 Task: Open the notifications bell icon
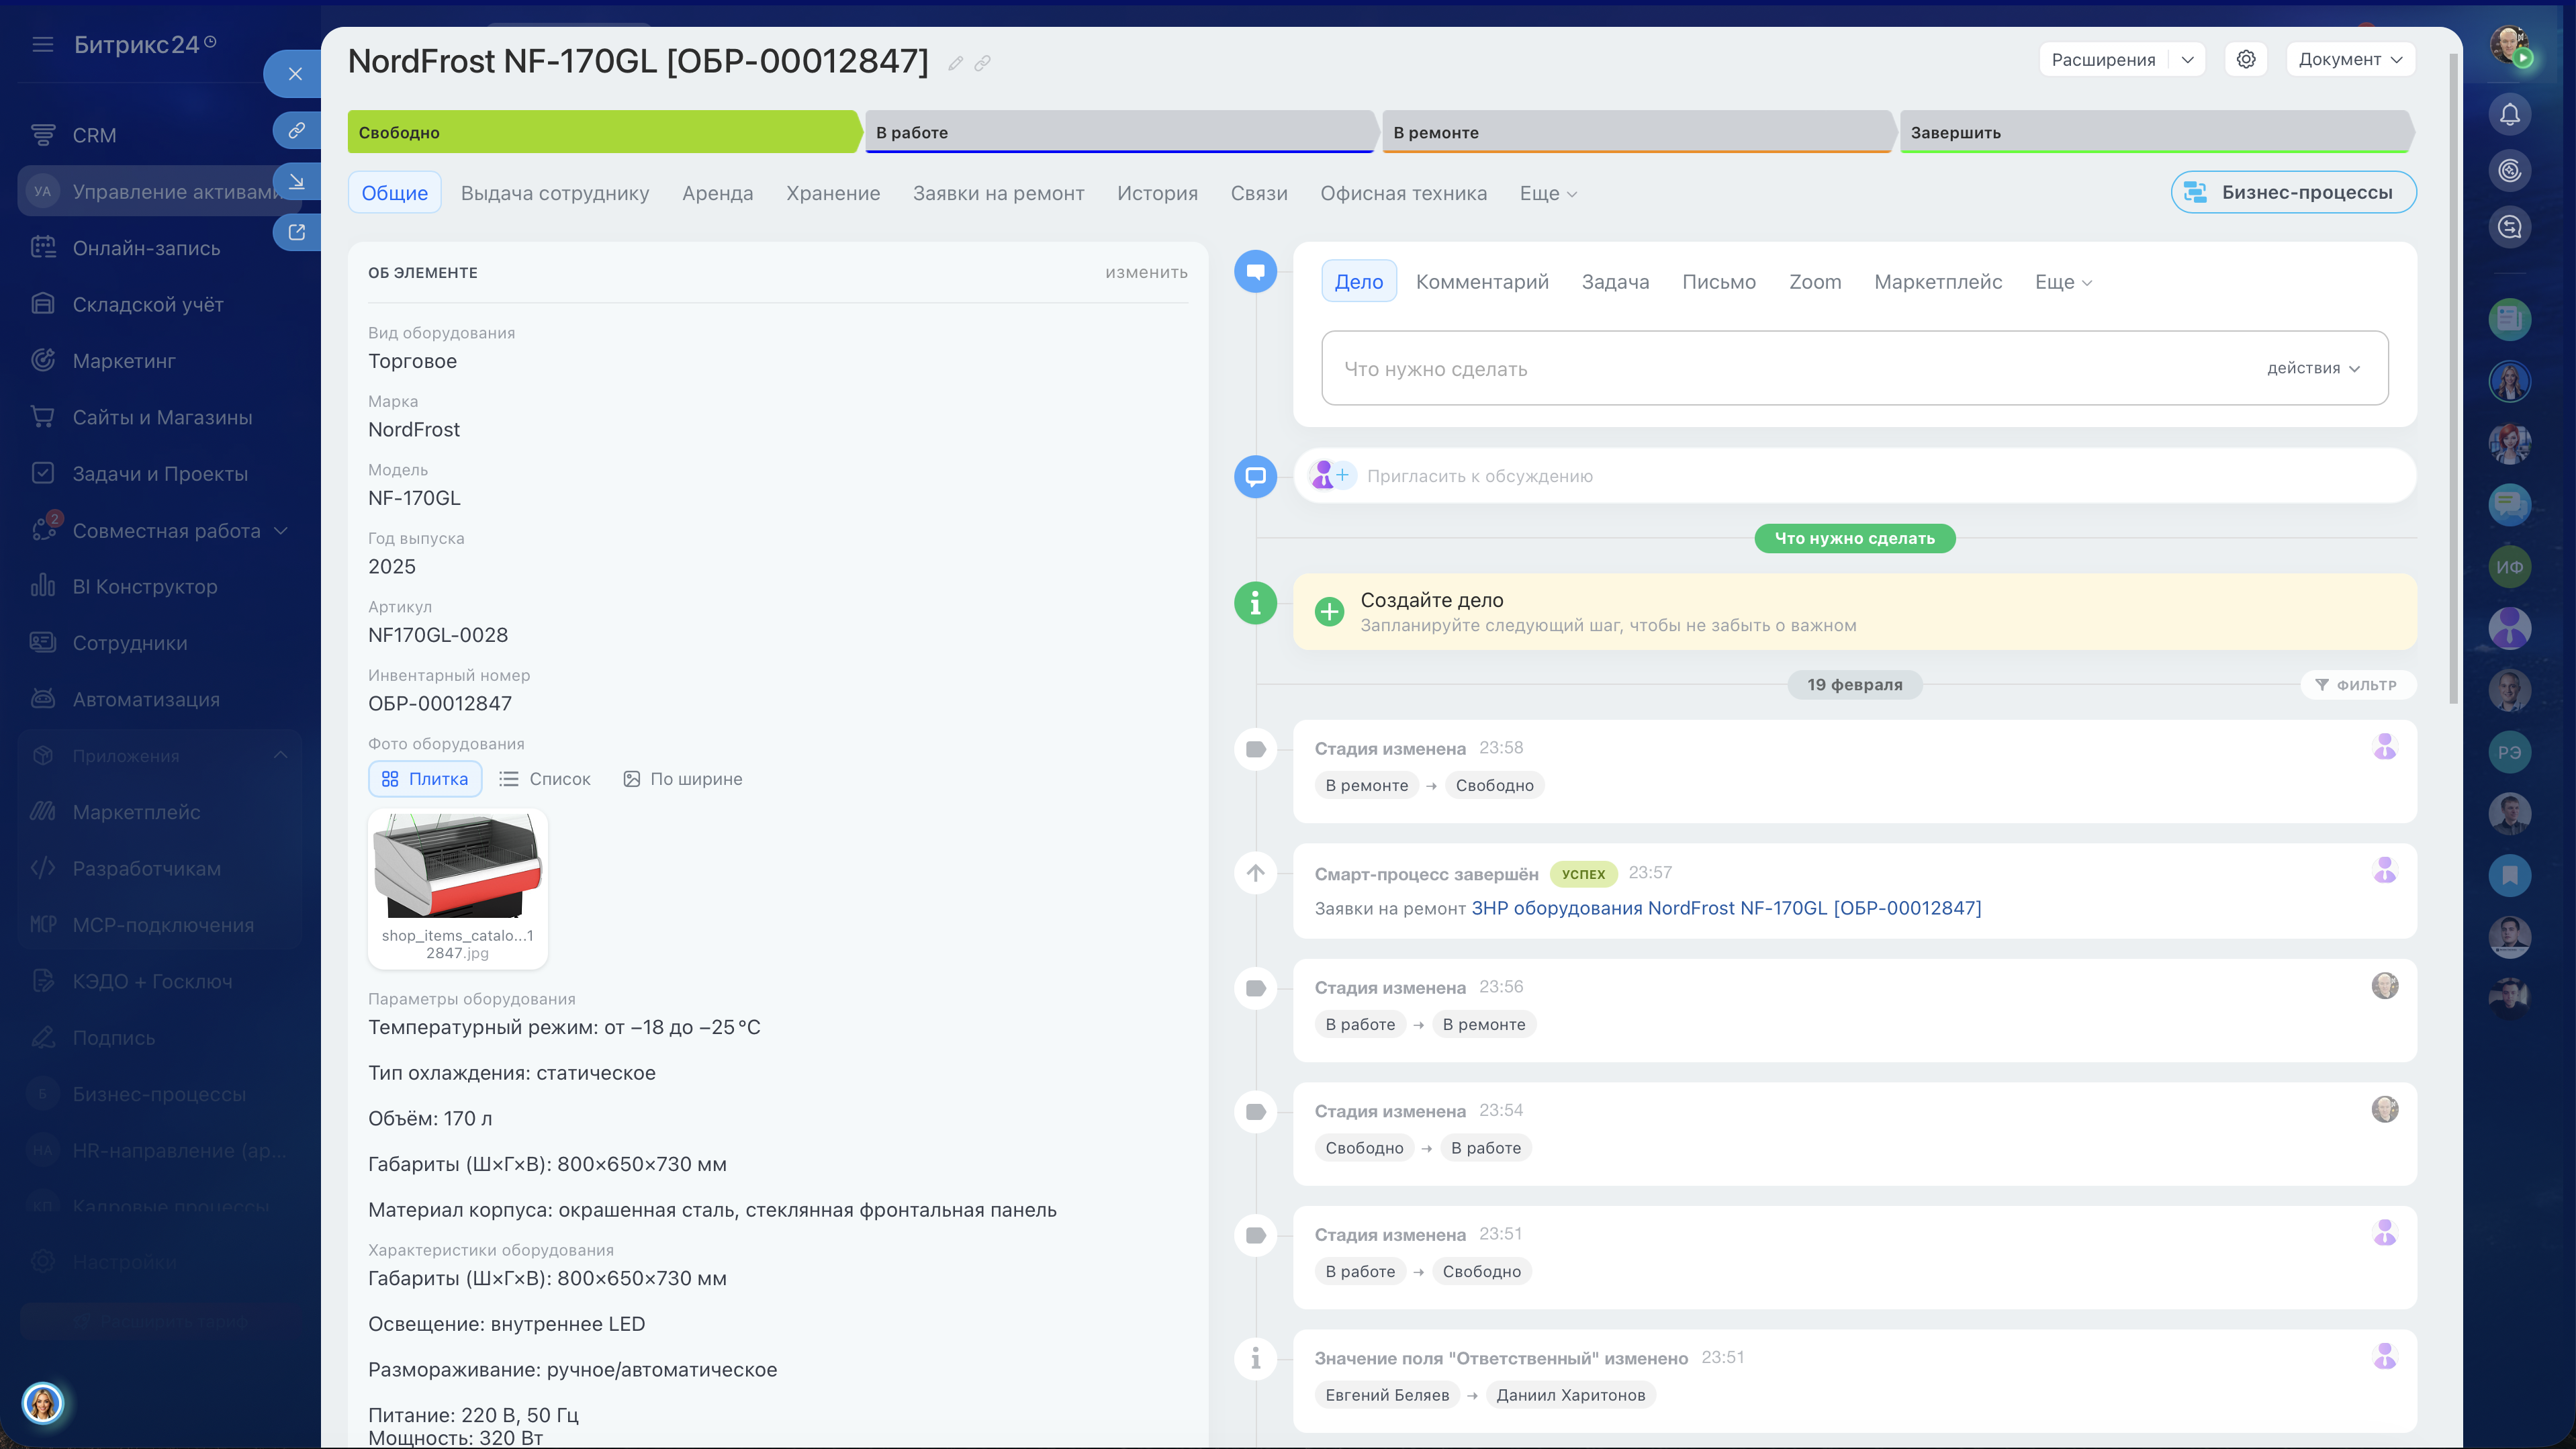pos(2509,114)
